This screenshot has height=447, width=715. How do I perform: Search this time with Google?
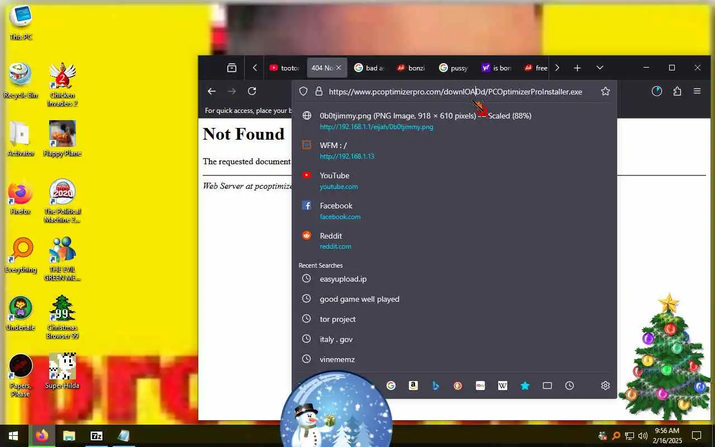coord(391,386)
